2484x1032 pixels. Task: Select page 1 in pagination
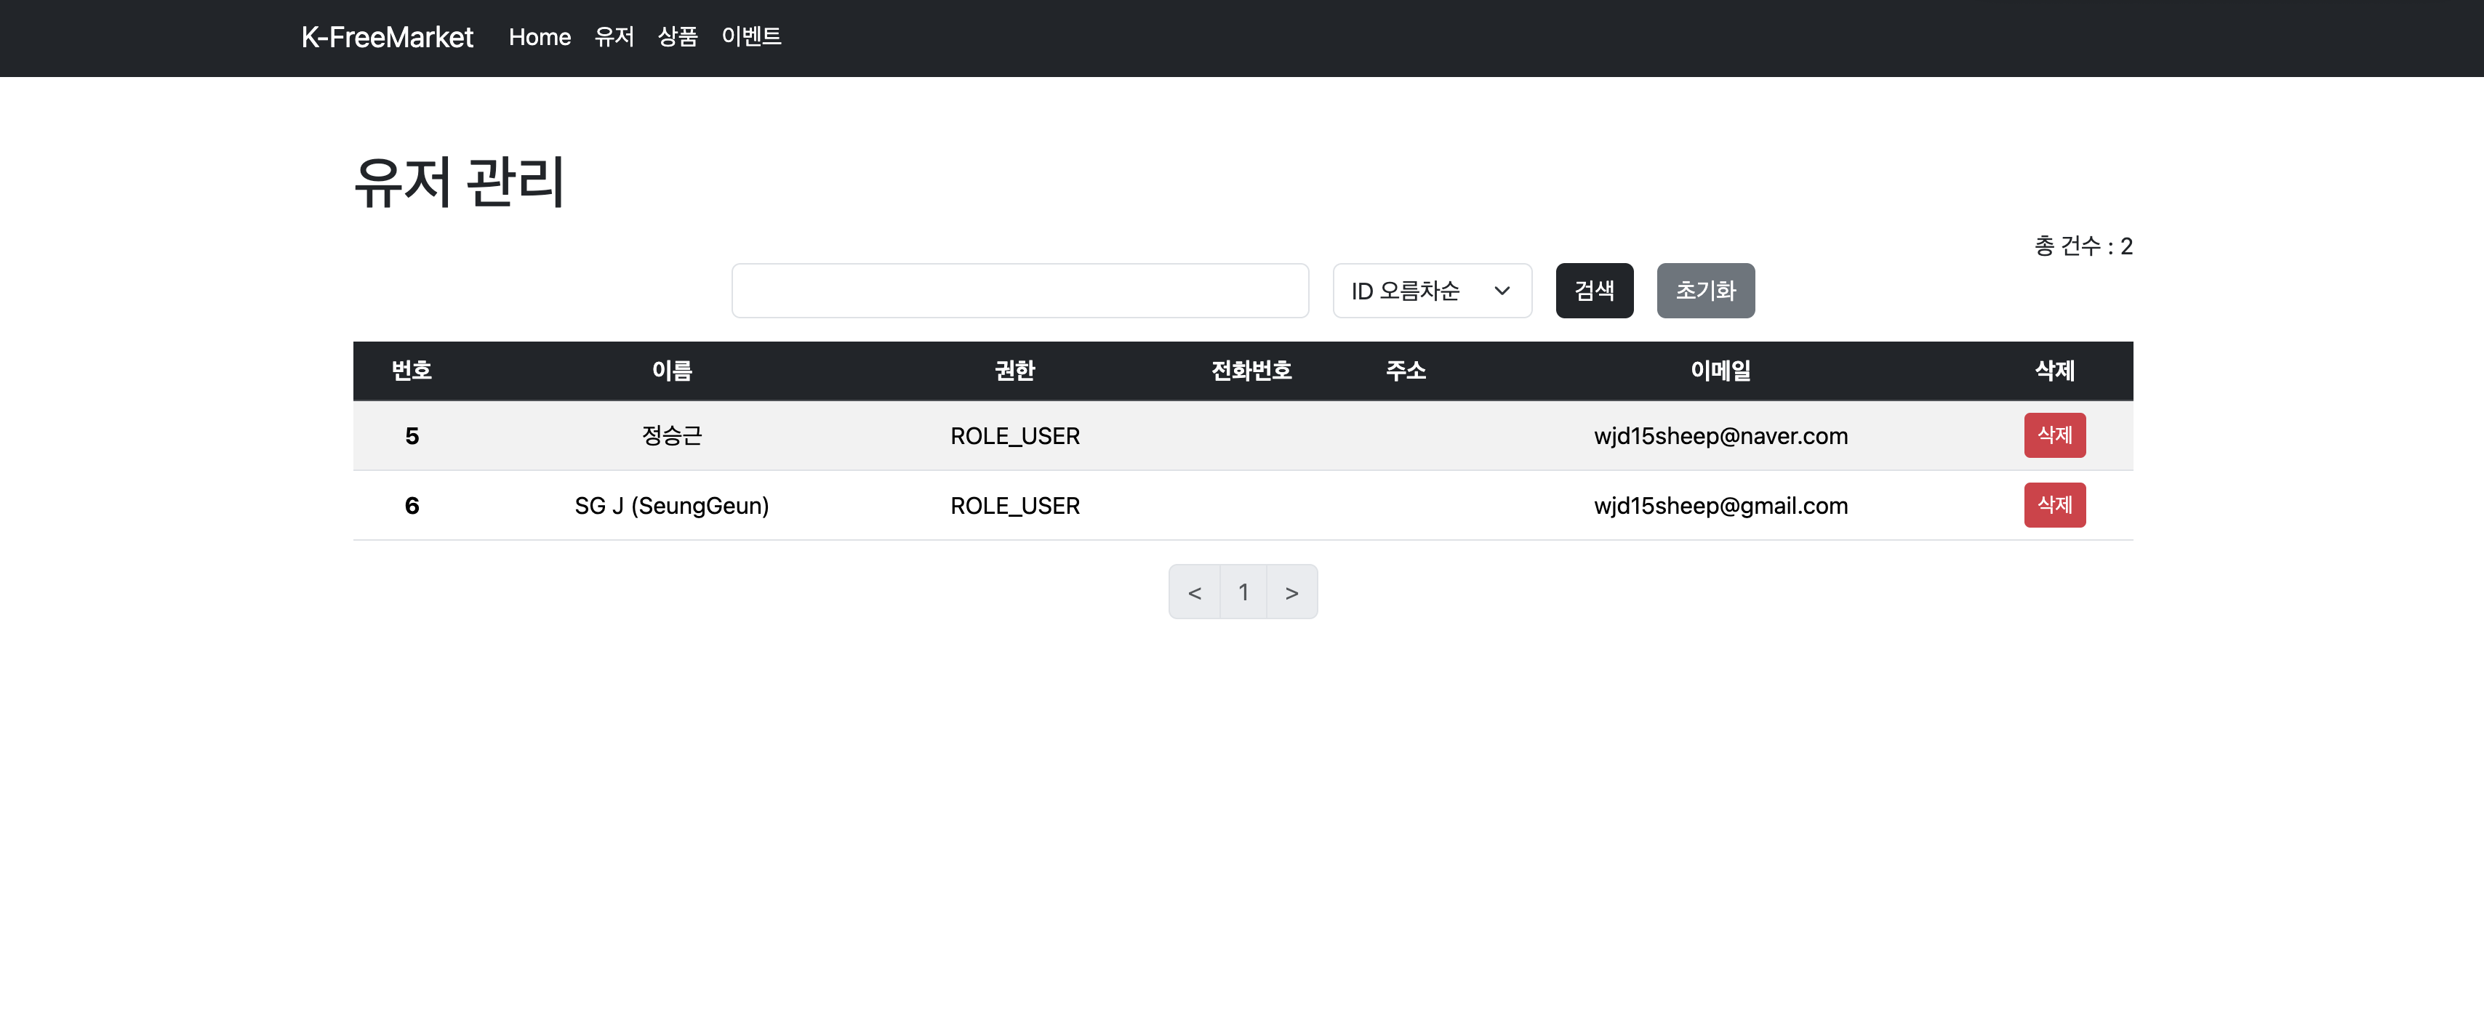tap(1243, 592)
